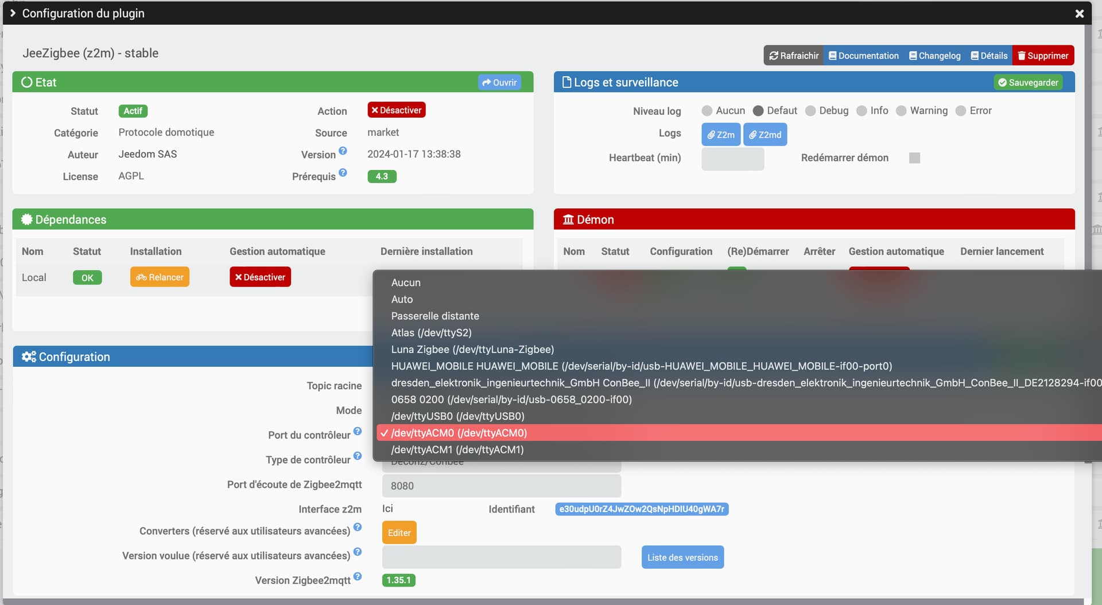Select the Debug log level radio
The height and width of the screenshot is (605, 1102).
810,111
